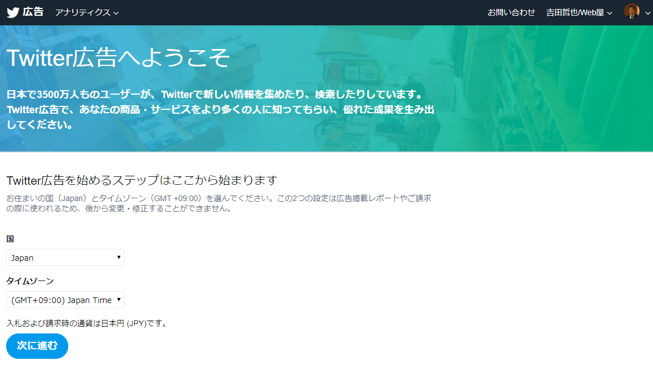The width and height of the screenshot is (653, 365).
Task: Click the タイムゾーン field label
Action: (30, 281)
